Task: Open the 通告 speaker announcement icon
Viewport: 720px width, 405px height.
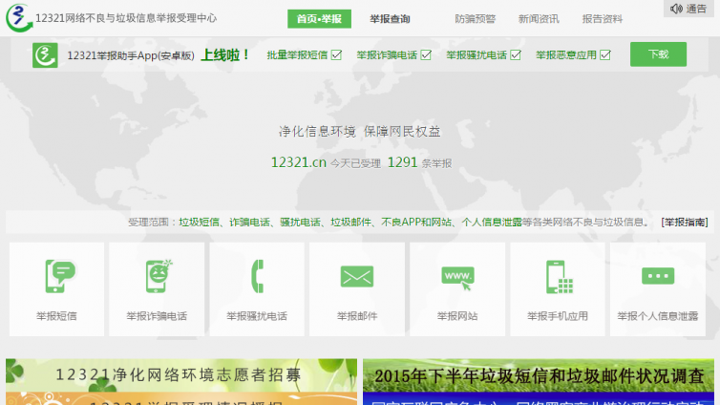Action: point(676,9)
